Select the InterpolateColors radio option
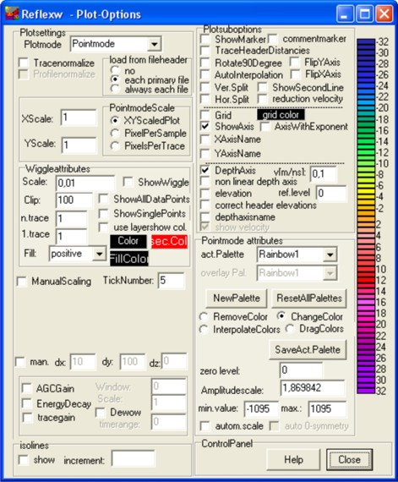The height and width of the screenshot is (482, 398). 204,330
